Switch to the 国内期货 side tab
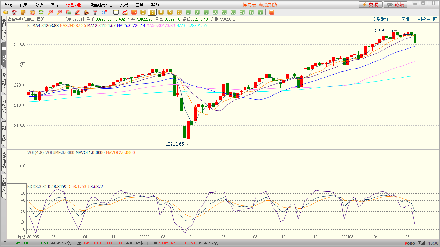This screenshot has height=247, width=440. point(4,54)
